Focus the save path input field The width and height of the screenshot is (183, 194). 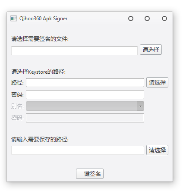click(x=78, y=150)
